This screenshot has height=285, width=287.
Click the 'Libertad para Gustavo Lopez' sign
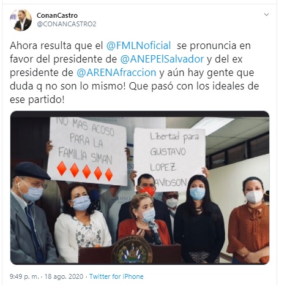pyautogui.click(x=170, y=159)
